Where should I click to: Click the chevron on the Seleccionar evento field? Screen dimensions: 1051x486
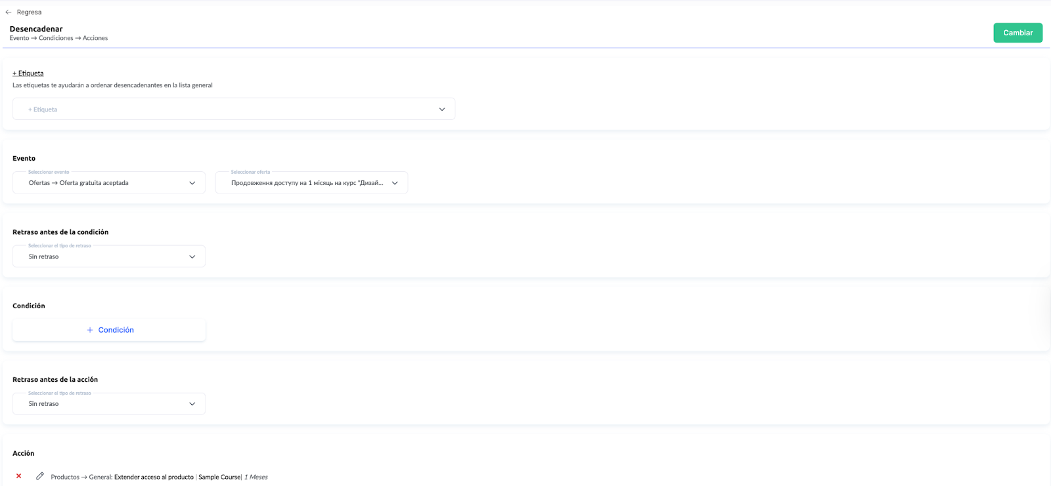click(x=192, y=183)
